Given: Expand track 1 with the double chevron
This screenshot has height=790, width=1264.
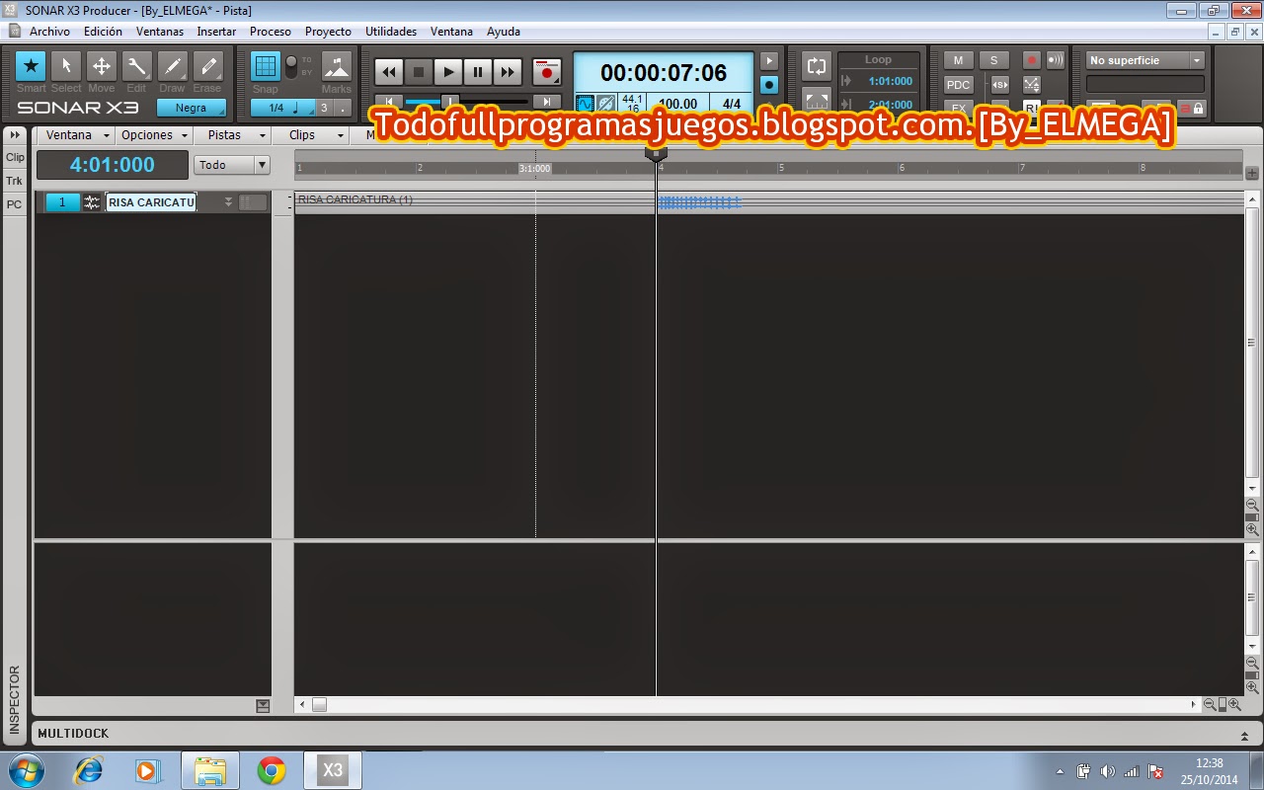Looking at the screenshot, I should point(228,202).
